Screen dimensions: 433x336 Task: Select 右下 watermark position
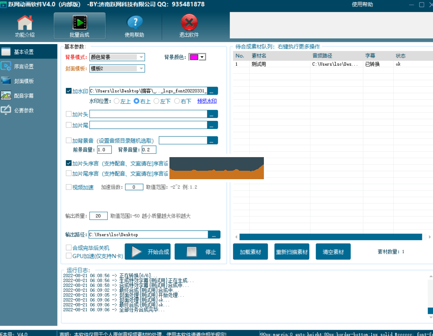[x=177, y=101]
